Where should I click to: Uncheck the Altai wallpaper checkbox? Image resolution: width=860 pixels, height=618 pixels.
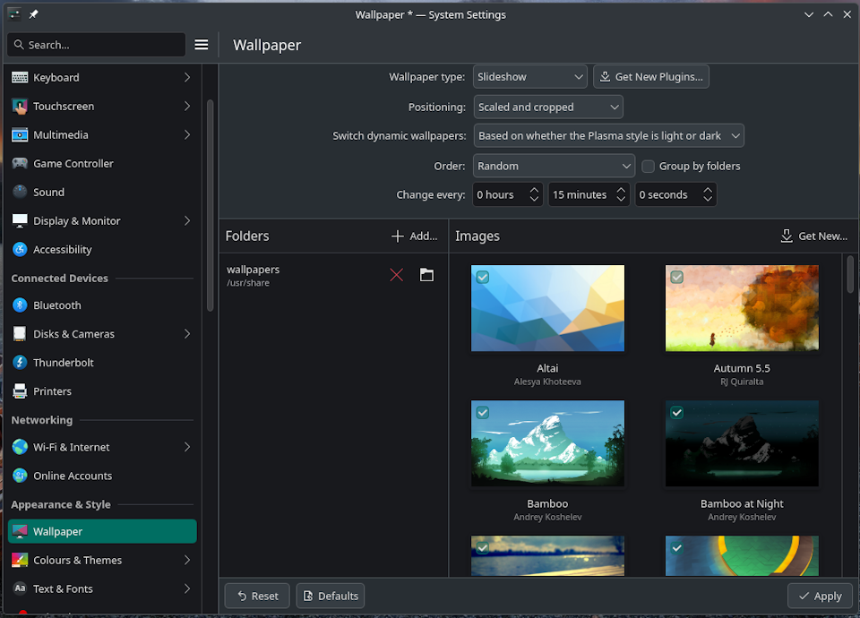click(483, 278)
